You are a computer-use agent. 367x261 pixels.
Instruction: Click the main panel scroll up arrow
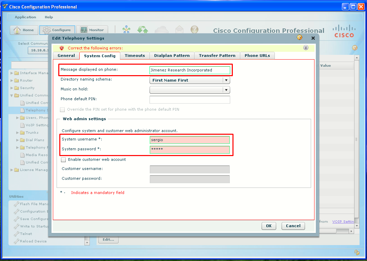click(x=356, y=58)
